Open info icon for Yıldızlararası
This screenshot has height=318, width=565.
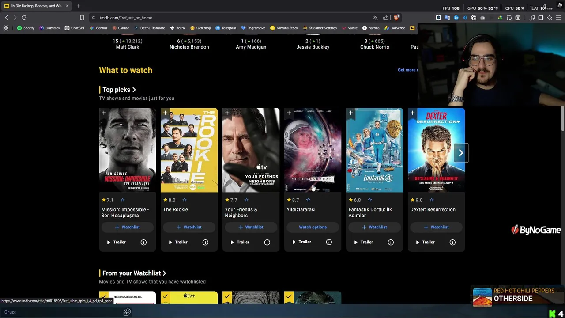click(x=329, y=242)
